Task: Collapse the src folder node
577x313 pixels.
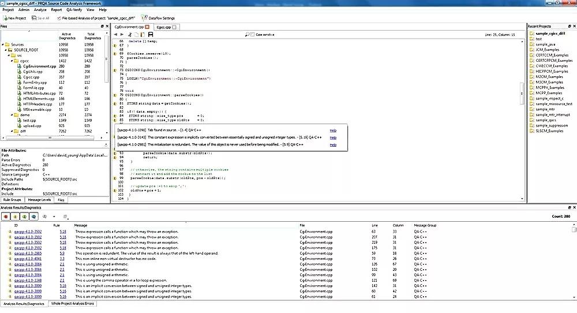Action: pos(9,55)
